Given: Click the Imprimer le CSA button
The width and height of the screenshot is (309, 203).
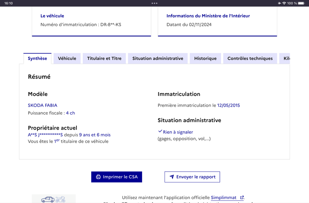Looking at the screenshot, I should click(117, 177).
